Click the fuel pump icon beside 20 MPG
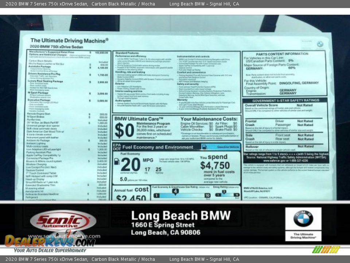The width and height of the screenshot is (350, 263). tap(117, 161)
